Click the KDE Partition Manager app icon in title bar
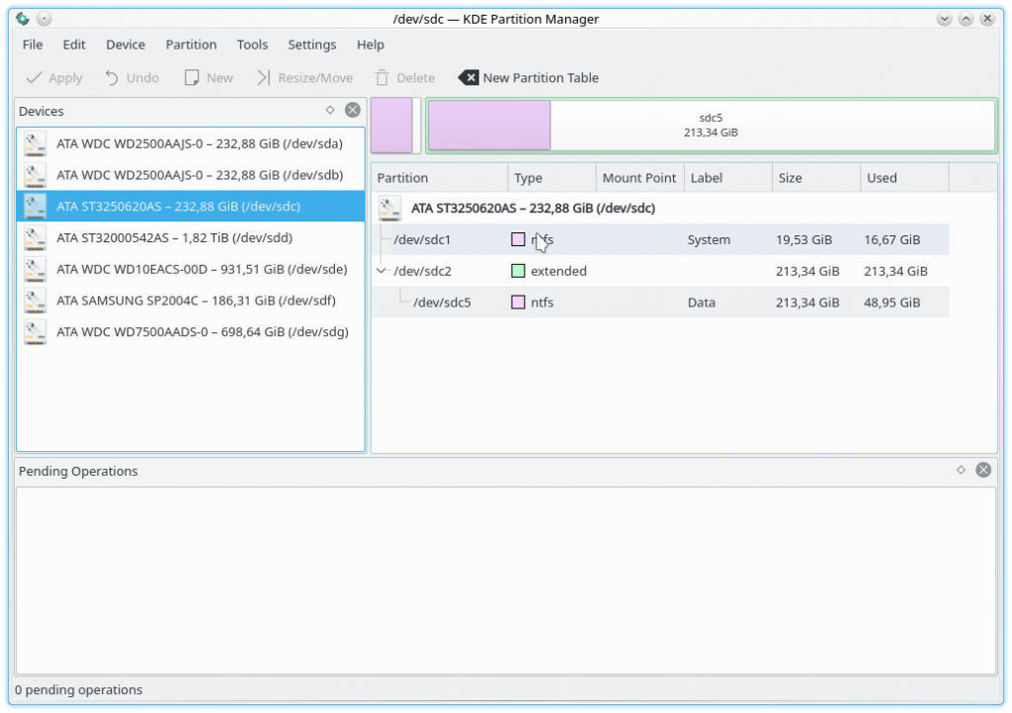The image size is (1012, 713). coord(23,19)
